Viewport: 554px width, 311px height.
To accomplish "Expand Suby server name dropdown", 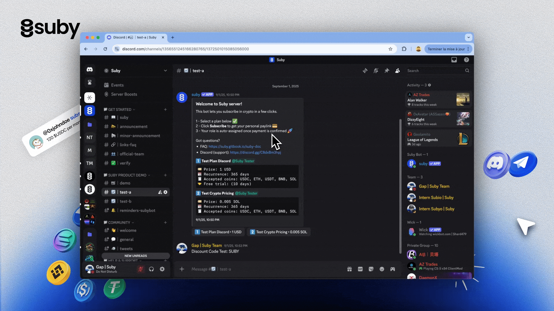I will (x=165, y=71).
